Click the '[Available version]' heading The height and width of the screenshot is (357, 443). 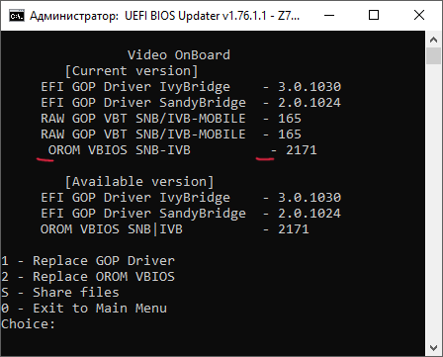(139, 182)
